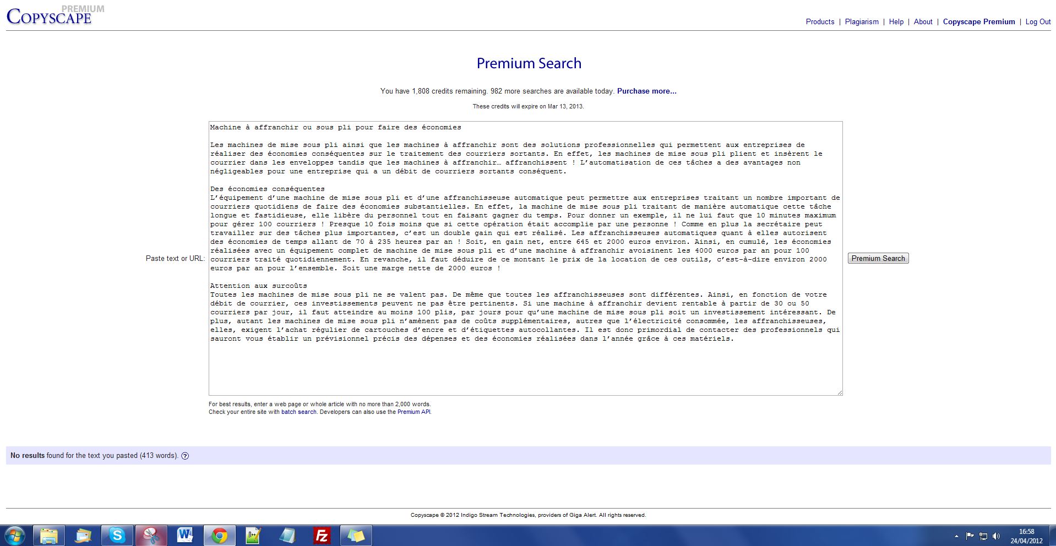
Task: Open Skype from the taskbar
Action: point(117,535)
